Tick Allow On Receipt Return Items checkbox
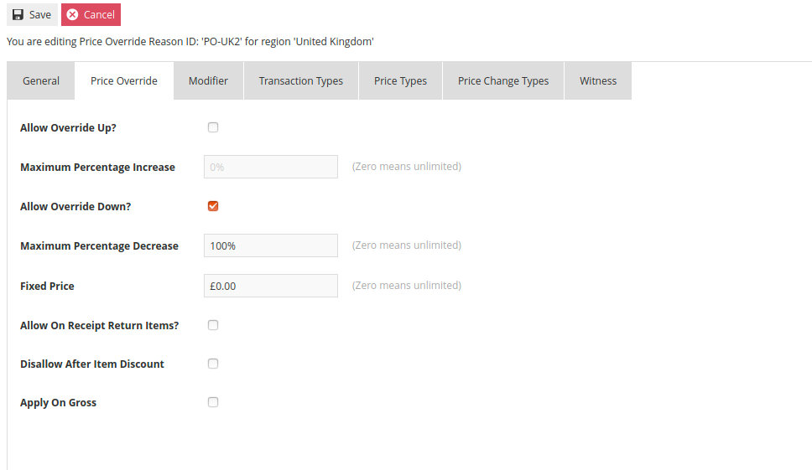Image resolution: width=812 pixels, height=470 pixels. [213, 325]
